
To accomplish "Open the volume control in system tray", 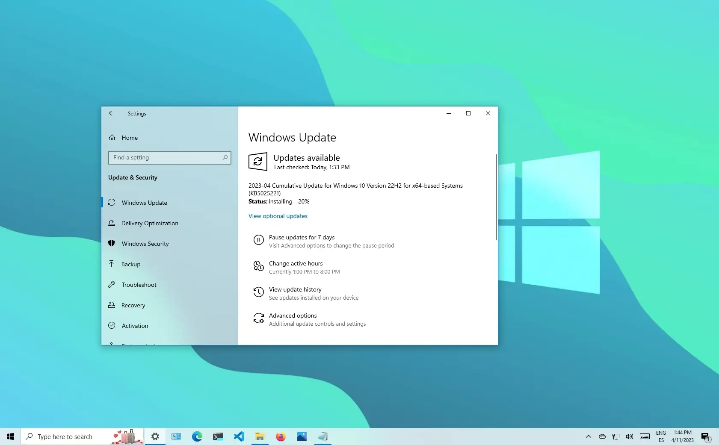I will tap(630, 436).
